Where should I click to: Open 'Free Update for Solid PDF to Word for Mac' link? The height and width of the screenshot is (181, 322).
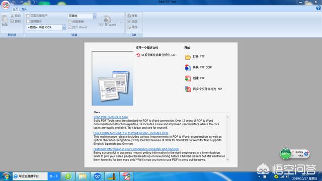click(131, 133)
